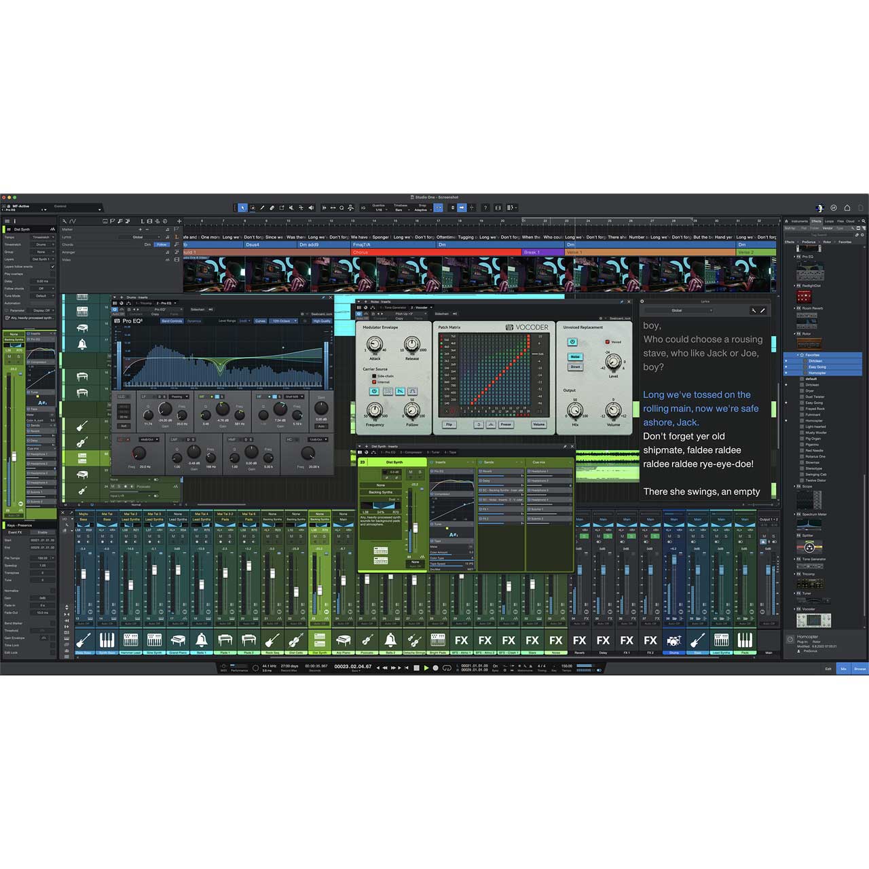Click the Bells 2 bell channel icon
This screenshot has width=869, height=869.
pos(390,640)
